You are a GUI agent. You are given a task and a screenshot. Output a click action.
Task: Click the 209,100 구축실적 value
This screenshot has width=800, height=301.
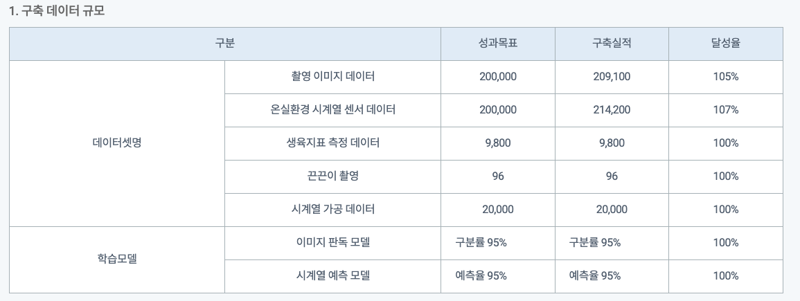point(612,77)
